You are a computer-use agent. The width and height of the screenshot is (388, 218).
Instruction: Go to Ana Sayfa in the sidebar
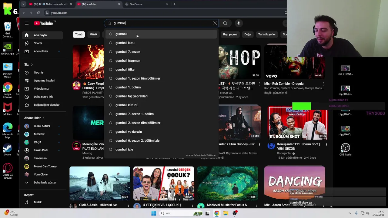click(x=42, y=35)
